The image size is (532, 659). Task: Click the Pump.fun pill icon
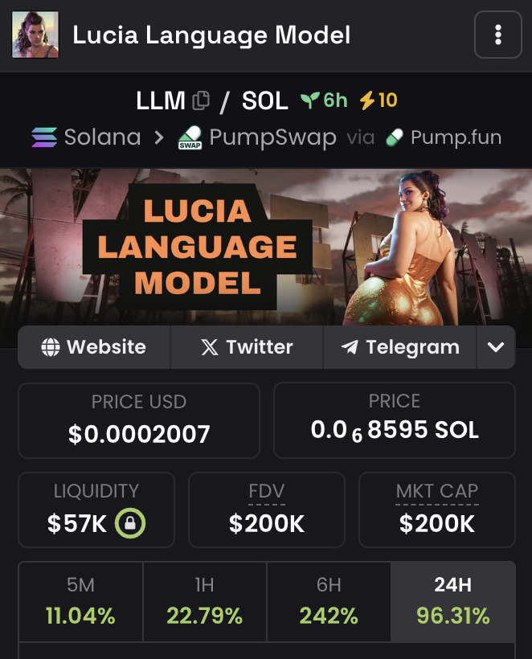pos(395,137)
